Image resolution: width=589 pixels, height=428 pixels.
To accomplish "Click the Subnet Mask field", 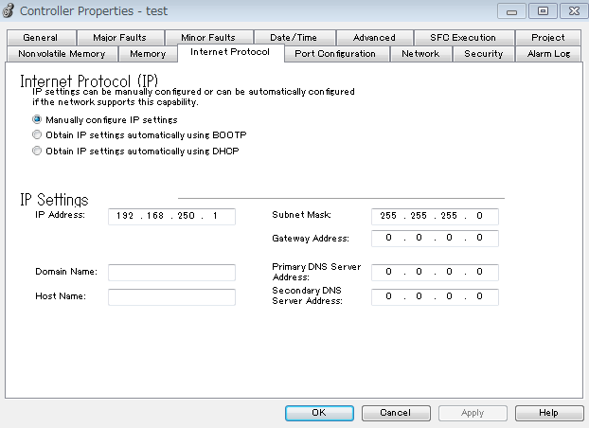I will coord(435,216).
